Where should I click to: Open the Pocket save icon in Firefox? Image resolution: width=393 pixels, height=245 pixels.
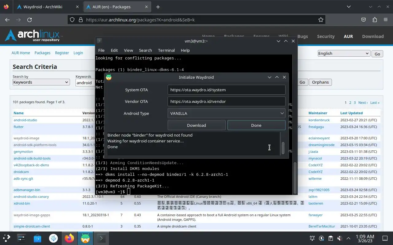click(364, 20)
